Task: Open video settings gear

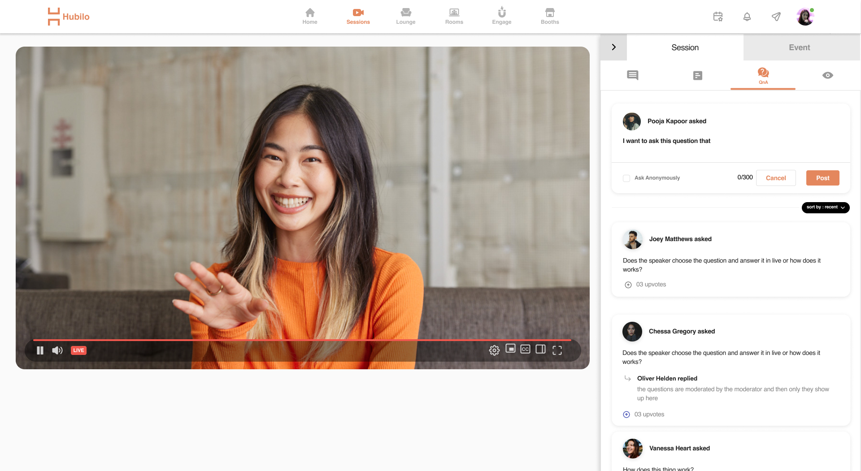Action: click(x=494, y=350)
